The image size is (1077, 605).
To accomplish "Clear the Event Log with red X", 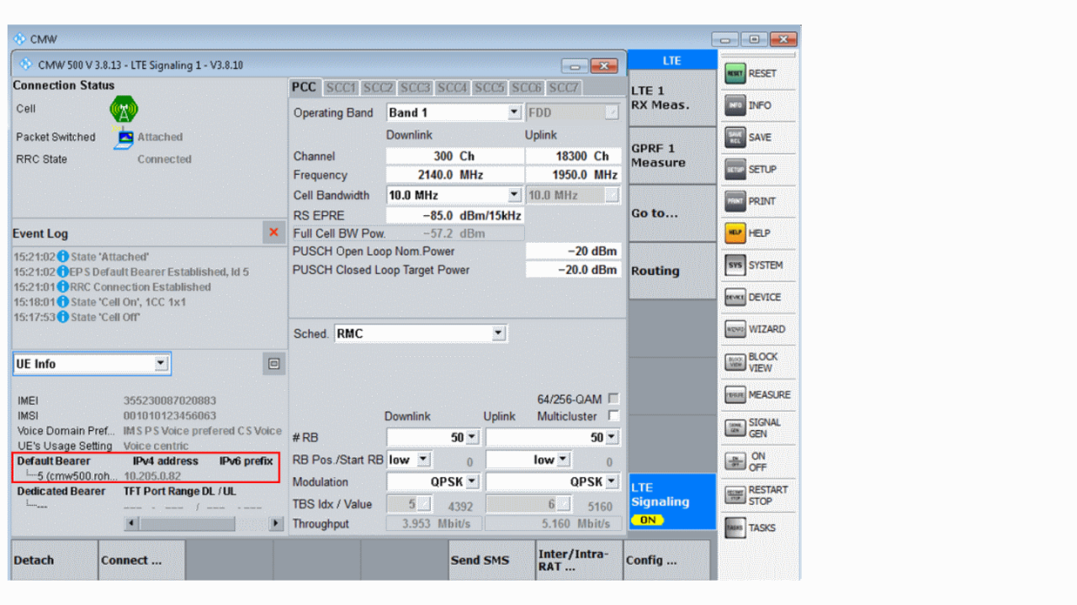I will (x=273, y=232).
